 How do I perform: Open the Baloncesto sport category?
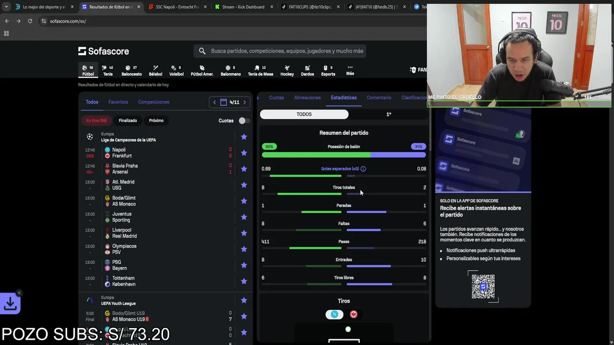pos(131,70)
